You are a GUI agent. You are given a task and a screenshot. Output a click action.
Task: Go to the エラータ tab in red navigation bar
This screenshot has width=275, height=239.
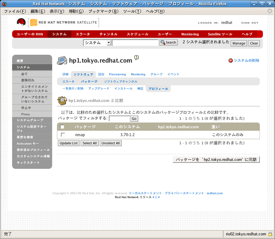[83, 34]
